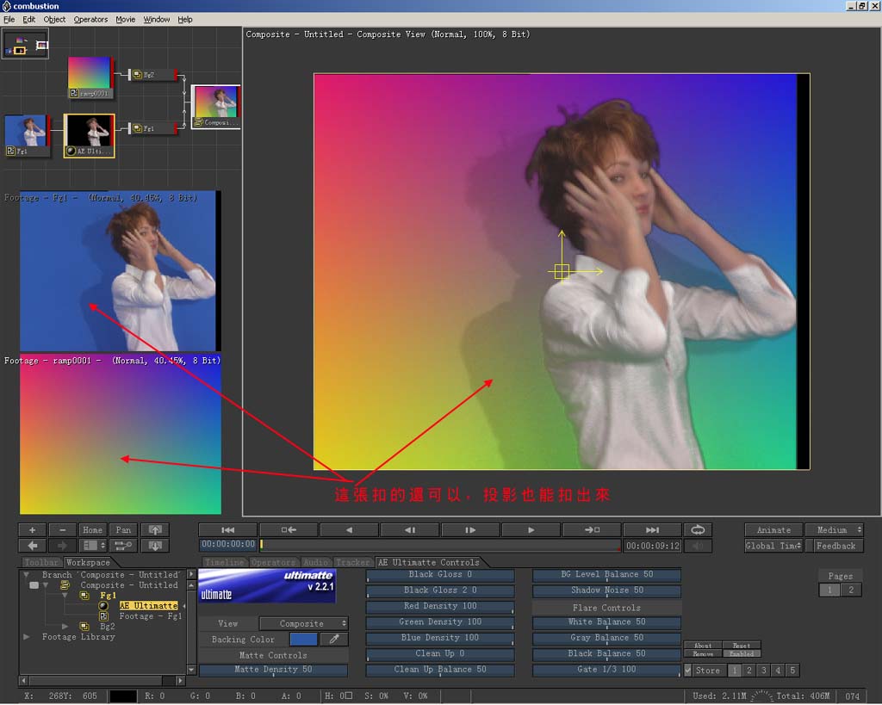Viewport: 882px width, 705px height.
Task: Step back one frame
Action: click(410, 530)
